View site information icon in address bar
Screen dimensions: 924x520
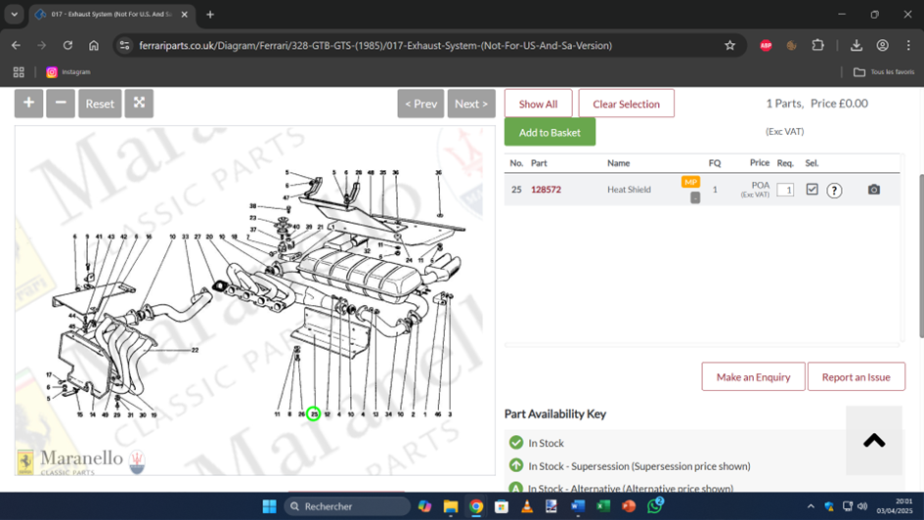coord(124,45)
